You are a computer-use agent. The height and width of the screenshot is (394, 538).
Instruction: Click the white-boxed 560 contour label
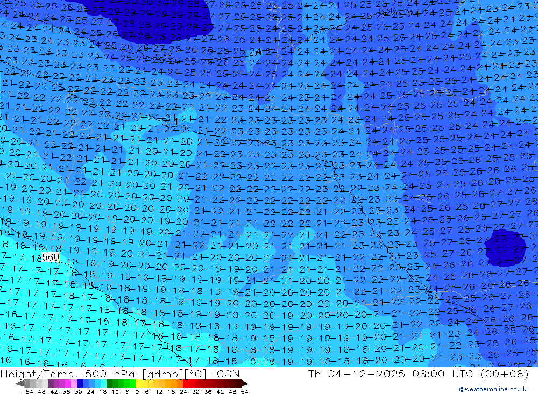[x=51, y=257]
